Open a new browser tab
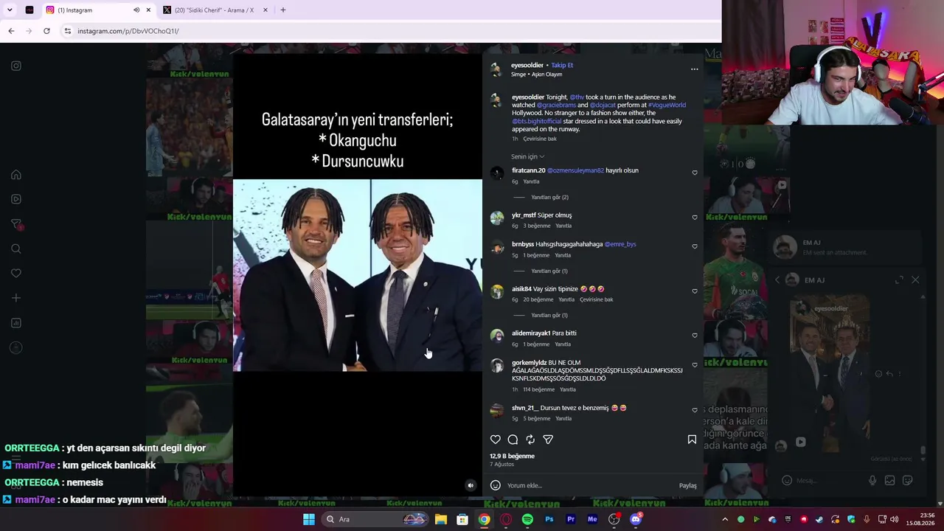This screenshot has width=944, height=531. 283,10
